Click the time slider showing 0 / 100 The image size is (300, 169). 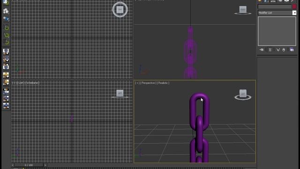(29, 165)
